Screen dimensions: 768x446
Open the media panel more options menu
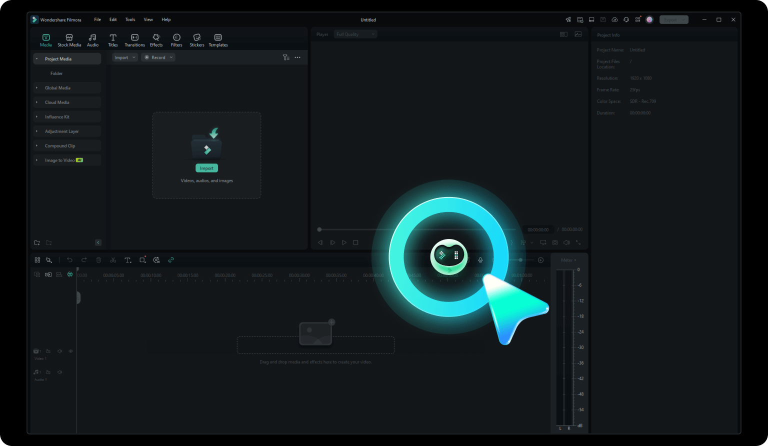[x=297, y=57]
